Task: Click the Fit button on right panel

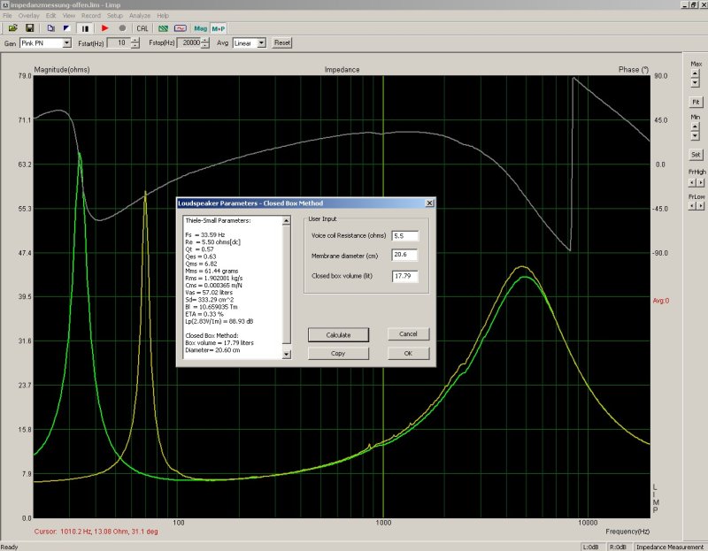Action: [696, 103]
